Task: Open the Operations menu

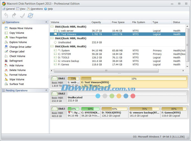Action: pos(35,9)
